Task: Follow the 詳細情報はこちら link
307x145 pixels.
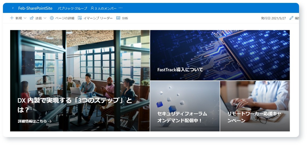Action: pyautogui.click(x=35, y=121)
